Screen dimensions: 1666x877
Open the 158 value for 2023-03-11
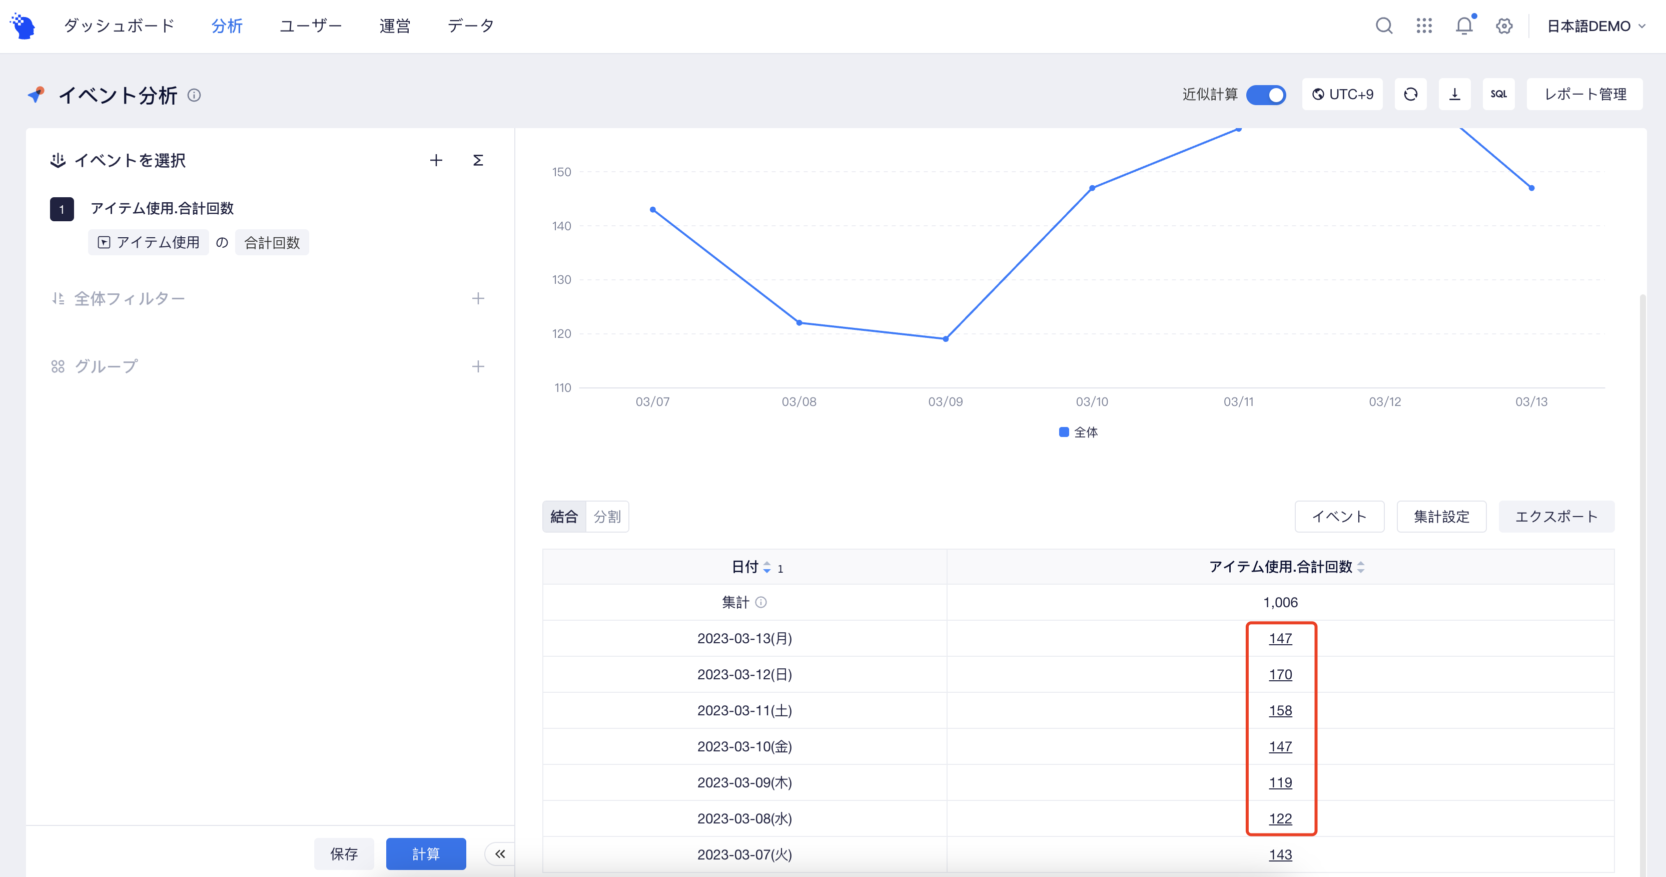[x=1281, y=711]
